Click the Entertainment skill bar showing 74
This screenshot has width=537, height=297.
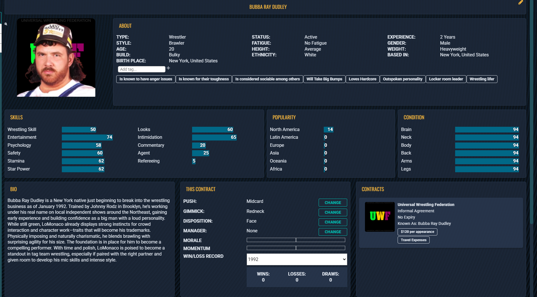click(x=87, y=137)
